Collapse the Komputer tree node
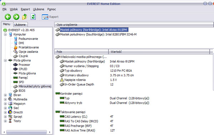Viewport: 214px width, 135px height. (5, 34)
